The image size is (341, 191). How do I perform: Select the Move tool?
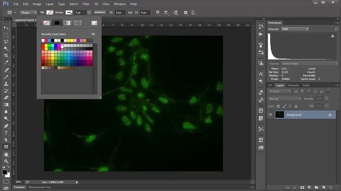[6, 28]
